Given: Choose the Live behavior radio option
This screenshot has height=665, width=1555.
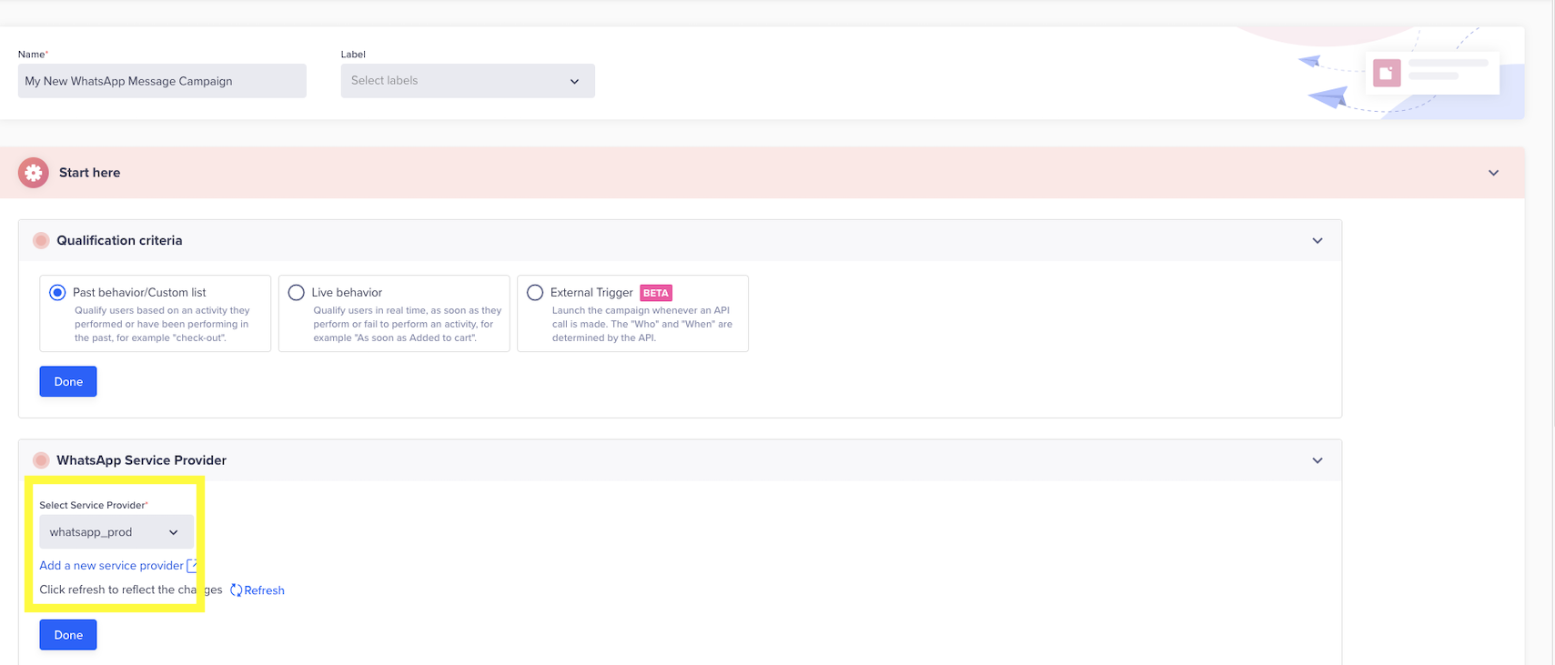Looking at the screenshot, I should click(296, 293).
